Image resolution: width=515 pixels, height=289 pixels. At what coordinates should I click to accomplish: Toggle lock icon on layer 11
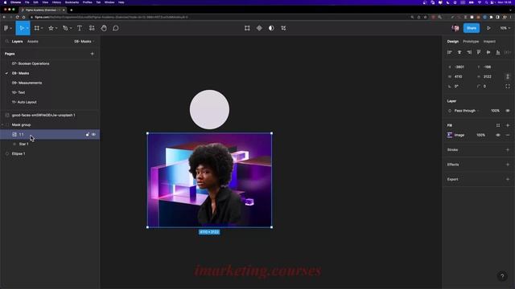[x=88, y=134]
